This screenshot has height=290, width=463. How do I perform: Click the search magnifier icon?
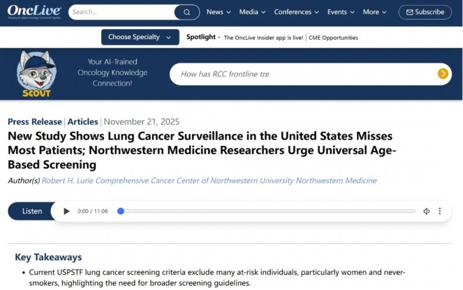[187, 12]
